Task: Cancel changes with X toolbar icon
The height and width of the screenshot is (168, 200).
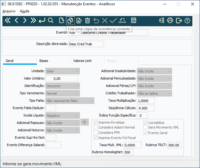Action: 105,20
